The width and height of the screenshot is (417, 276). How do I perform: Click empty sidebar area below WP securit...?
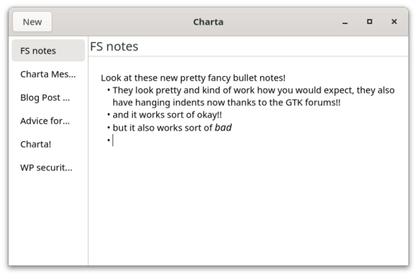point(48,222)
